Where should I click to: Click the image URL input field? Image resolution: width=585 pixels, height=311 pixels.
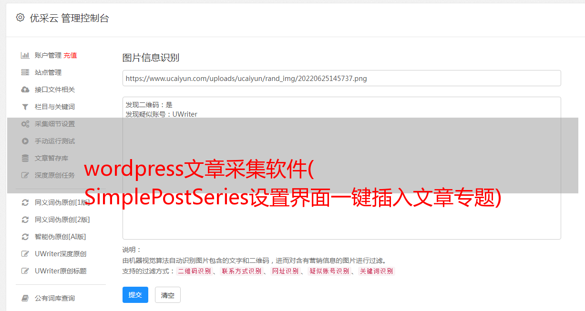click(x=341, y=78)
